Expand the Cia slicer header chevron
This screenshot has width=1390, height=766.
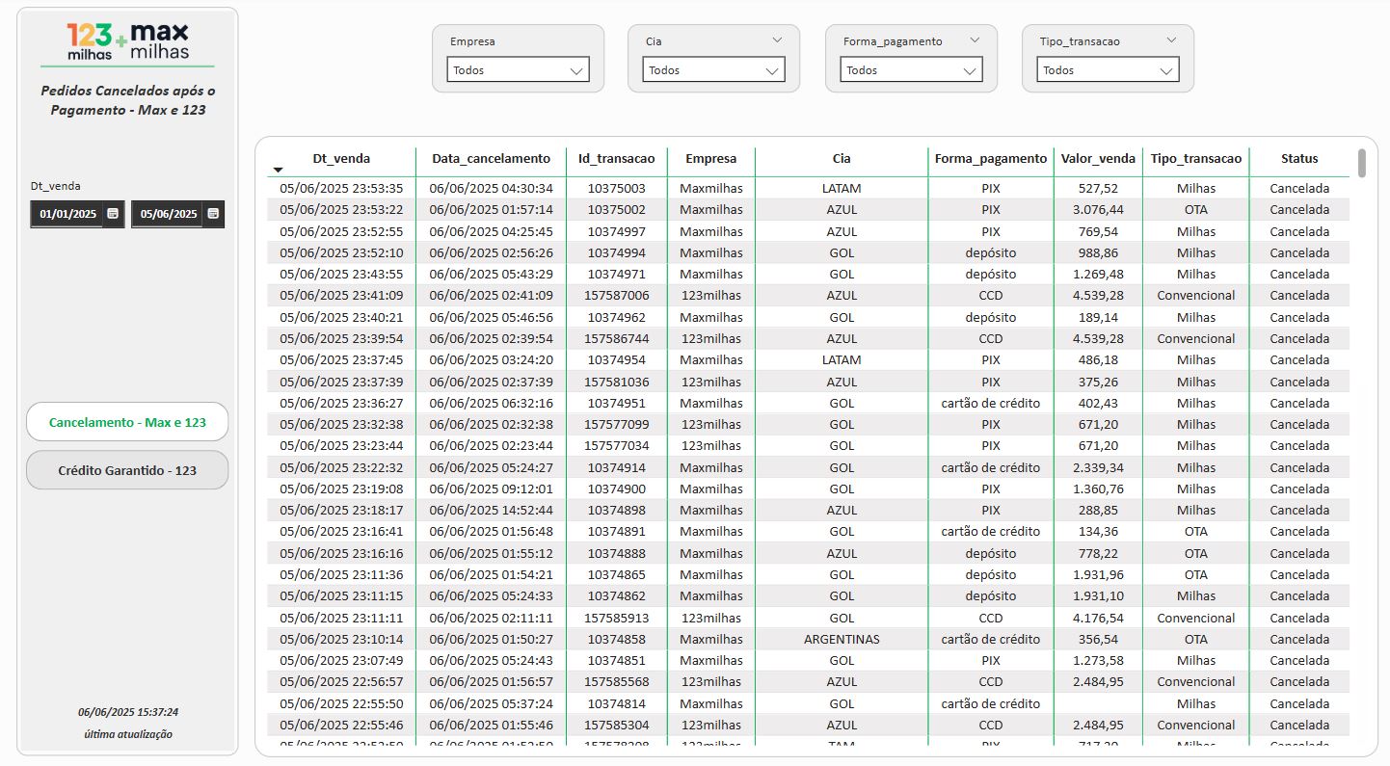point(778,40)
